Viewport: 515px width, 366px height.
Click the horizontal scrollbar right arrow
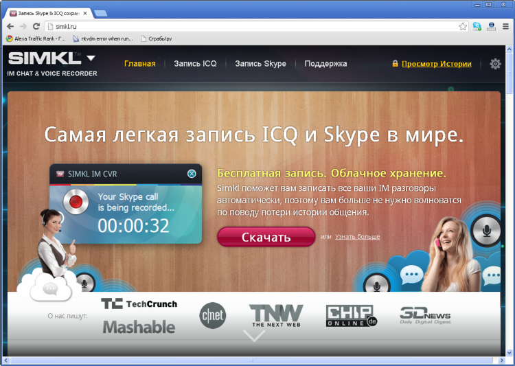coord(501,361)
